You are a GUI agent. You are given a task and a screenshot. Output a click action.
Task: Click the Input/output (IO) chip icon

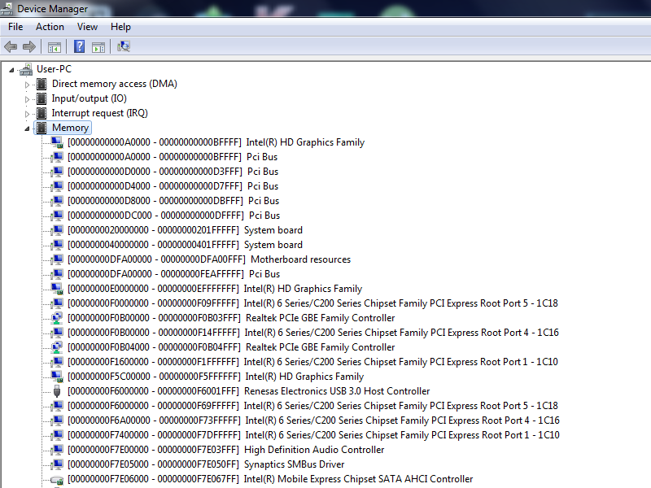[42, 98]
